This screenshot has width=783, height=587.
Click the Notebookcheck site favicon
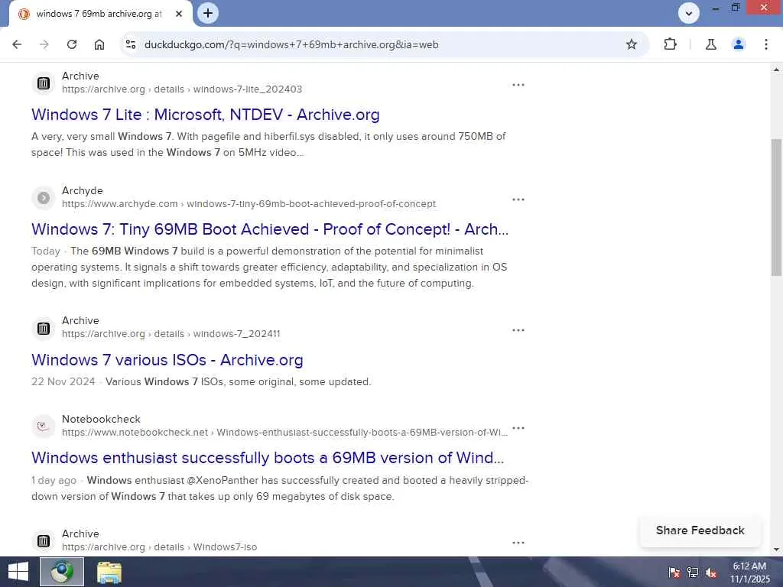point(44,426)
